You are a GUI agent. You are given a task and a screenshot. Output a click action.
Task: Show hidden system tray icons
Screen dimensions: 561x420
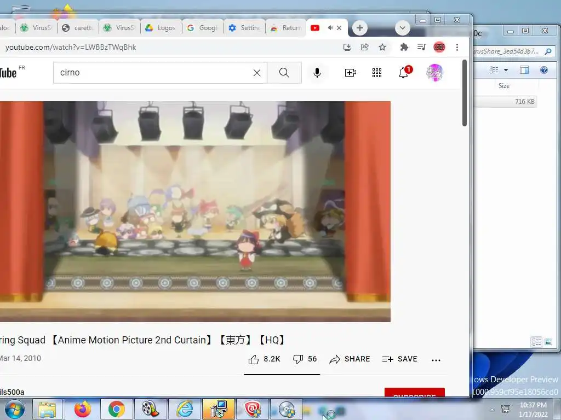point(493,410)
